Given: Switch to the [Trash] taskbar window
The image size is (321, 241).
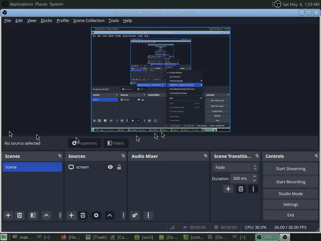Looking at the screenshot, I should 96,237.
